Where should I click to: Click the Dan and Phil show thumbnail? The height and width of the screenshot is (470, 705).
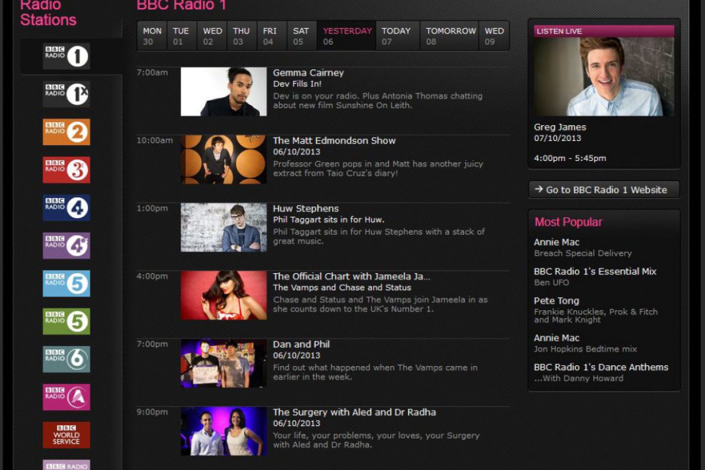(223, 363)
